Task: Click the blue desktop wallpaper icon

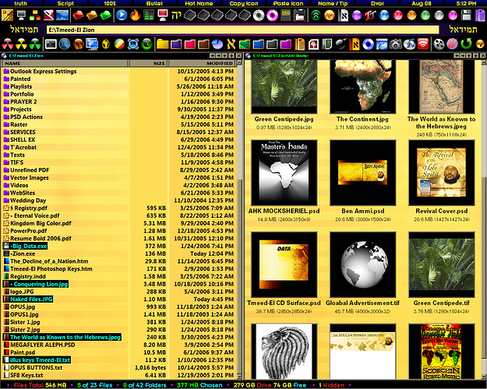Action: pyautogui.click(x=62, y=15)
